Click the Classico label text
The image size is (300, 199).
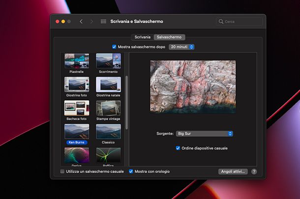pos(108,142)
